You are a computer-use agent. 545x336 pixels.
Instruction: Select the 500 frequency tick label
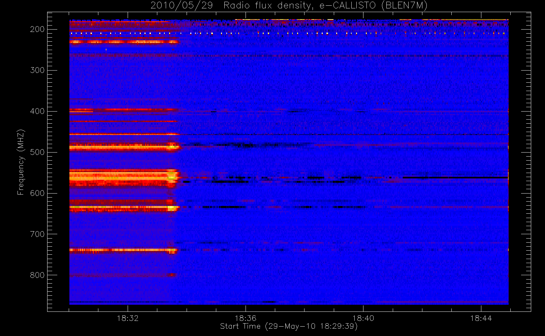37,152
